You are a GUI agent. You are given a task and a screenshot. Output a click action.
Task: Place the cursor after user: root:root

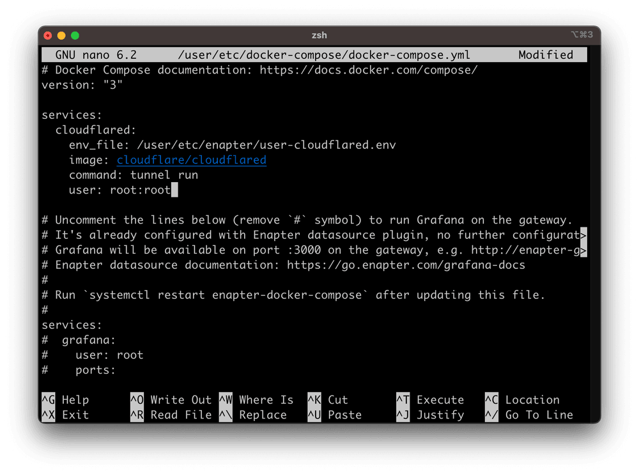click(x=173, y=190)
